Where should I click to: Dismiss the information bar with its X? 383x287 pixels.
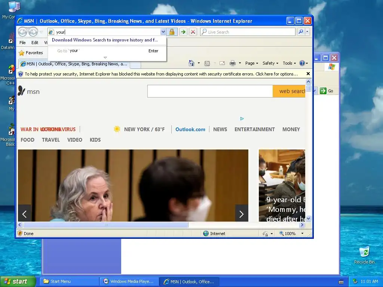pos(308,74)
